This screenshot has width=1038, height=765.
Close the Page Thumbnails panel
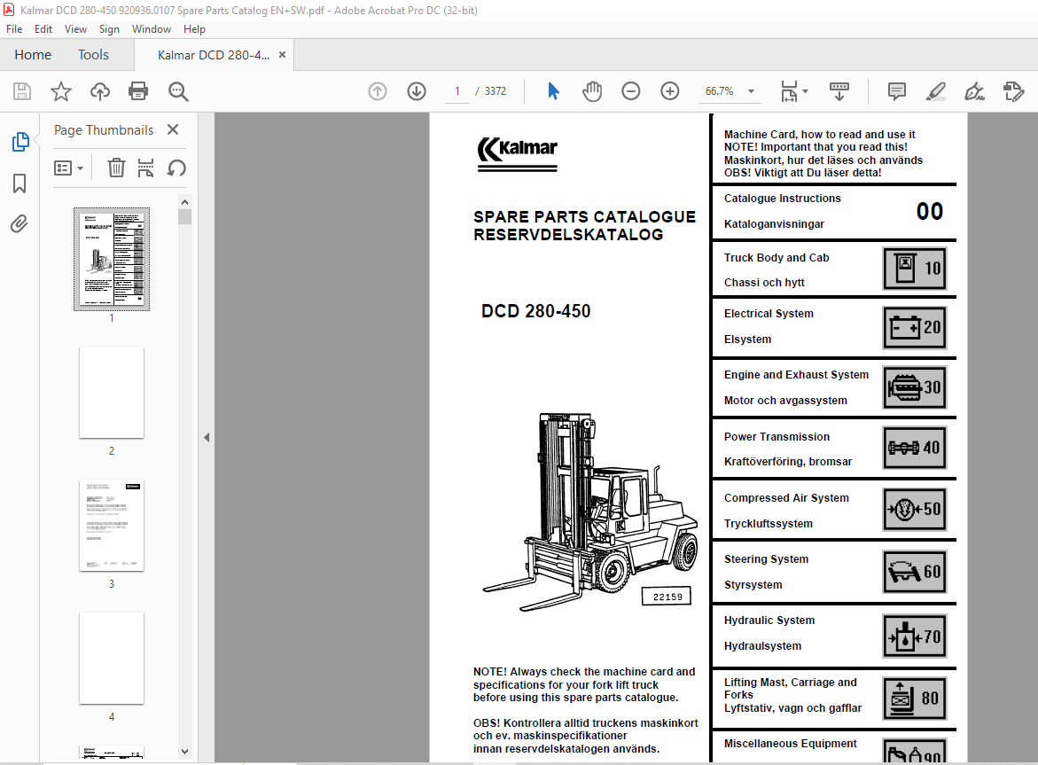[x=173, y=129]
